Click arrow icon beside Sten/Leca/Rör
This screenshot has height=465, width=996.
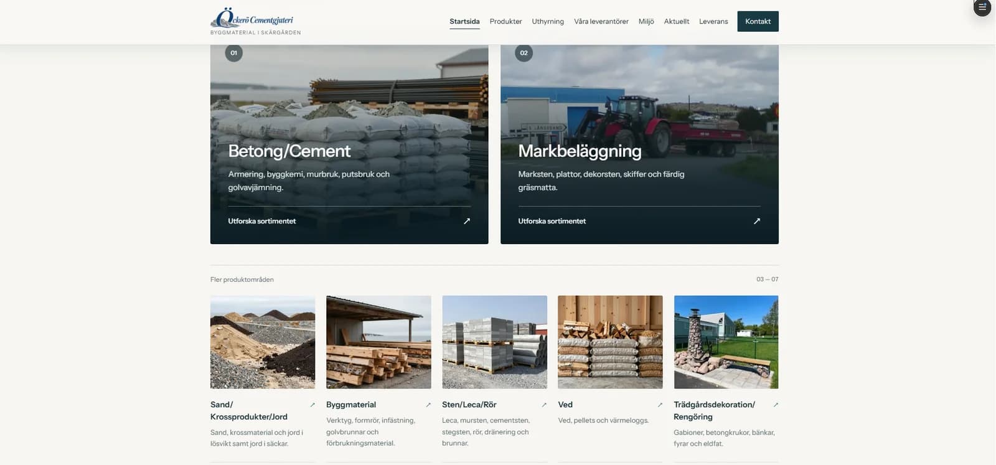point(544,405)
